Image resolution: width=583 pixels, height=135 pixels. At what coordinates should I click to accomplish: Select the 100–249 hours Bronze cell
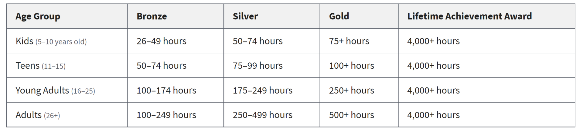176,115
